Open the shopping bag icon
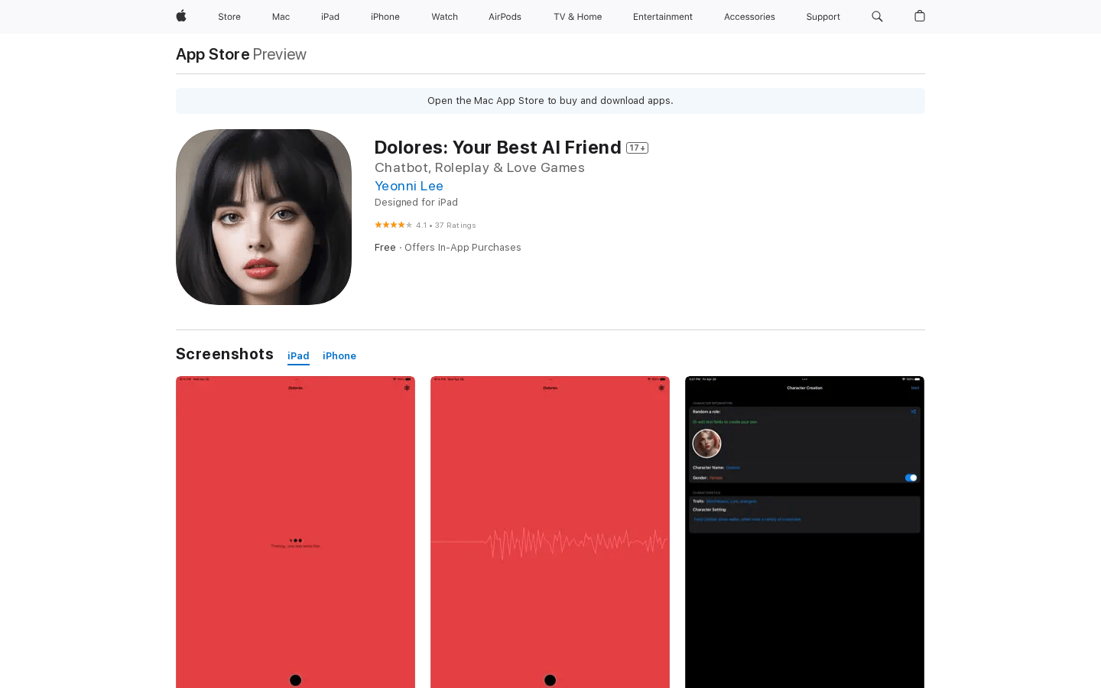 [920, 16]
